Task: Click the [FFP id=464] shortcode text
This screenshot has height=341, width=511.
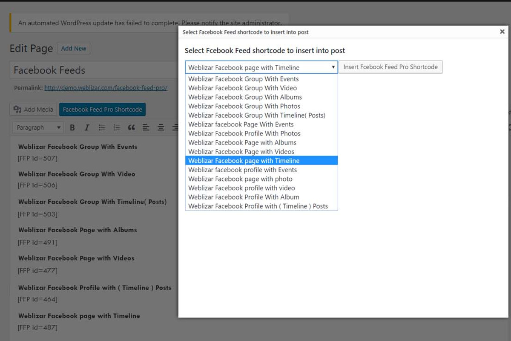Action: click(x=37, y=299)
